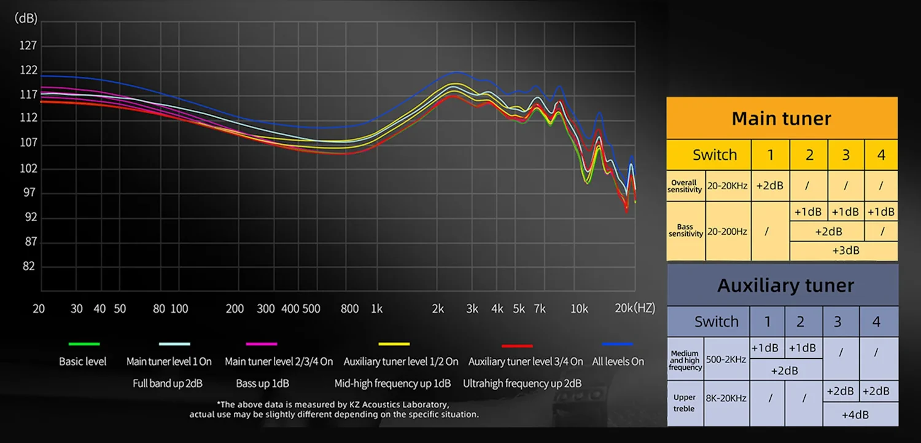
Task: Click the pale Main tuner level 1 legend line
Action: (x=174, y=344)
